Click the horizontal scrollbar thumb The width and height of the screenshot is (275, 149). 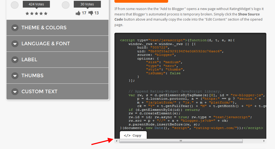(181, 141)
